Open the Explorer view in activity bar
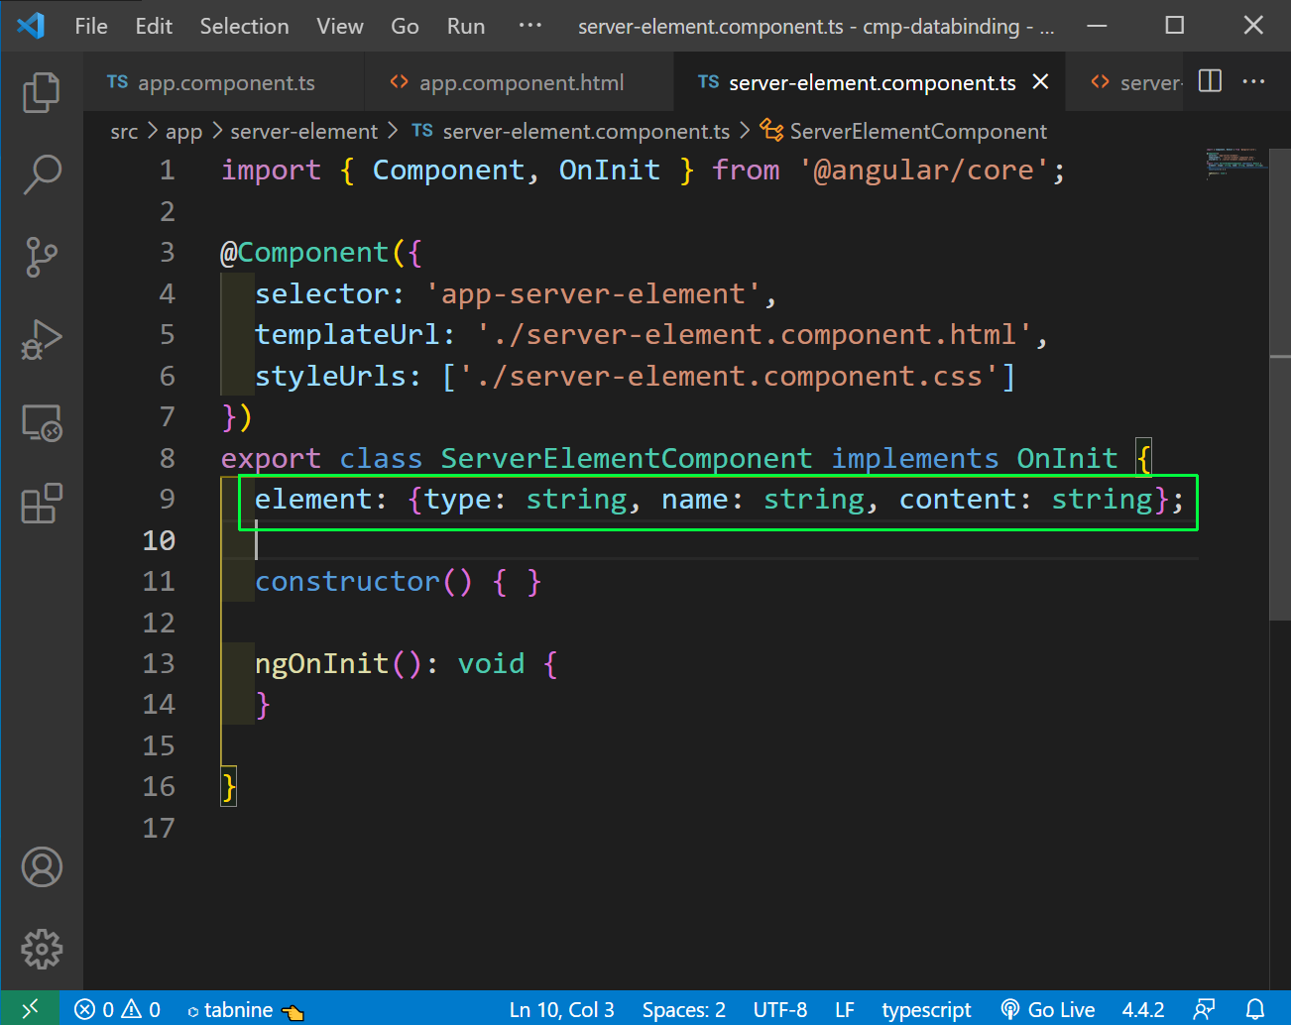1291x1025 pixels. pos(42,92)
